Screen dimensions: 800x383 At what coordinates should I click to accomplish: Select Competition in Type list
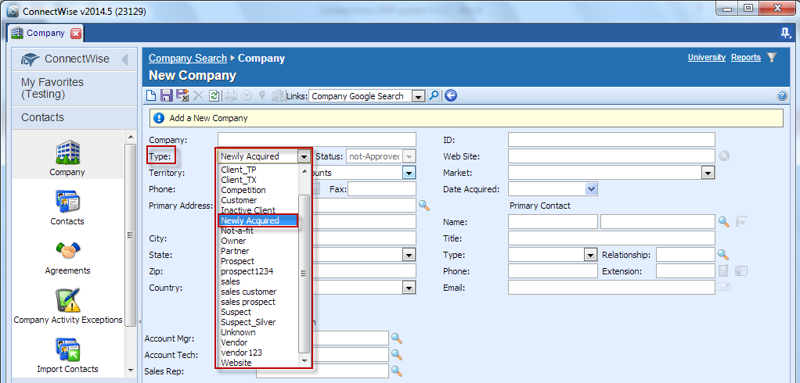coord(243,190)
